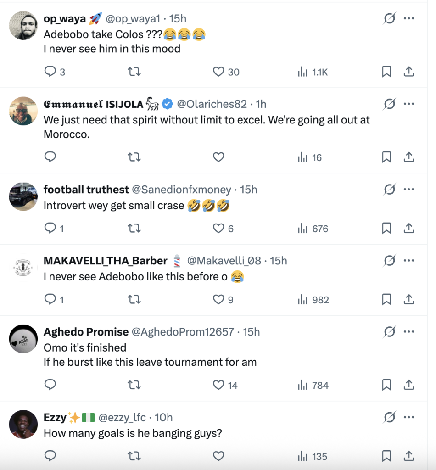The width and height of the screenshot is (436, 470).
Task: Open more menu on football truthest's tweet
Action: [408, 189]
